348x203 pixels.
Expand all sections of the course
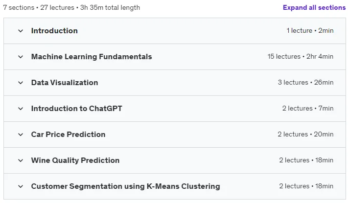point(314,7)
